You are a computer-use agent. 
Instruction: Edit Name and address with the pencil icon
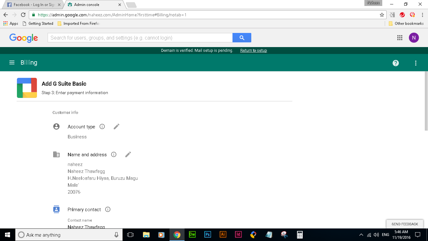128,154
